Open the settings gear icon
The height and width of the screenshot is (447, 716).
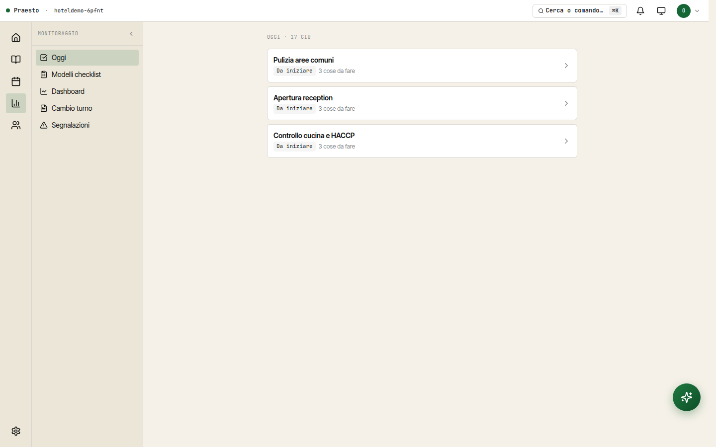16,431
